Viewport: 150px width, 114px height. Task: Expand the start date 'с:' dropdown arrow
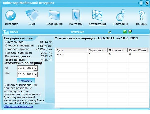point(36,68)
